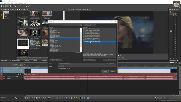Image resolution: width=181 pixels, height=102 pixels.
Task: Open the Folder path dropdown arrow
Action: (108, 64)
